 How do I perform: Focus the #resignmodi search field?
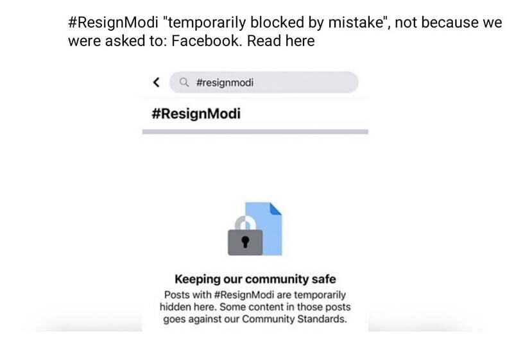[x=264, y=82]
